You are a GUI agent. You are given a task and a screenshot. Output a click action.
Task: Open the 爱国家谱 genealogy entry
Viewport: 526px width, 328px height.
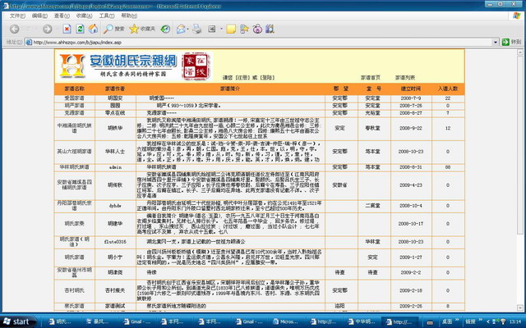click(75, 98)
